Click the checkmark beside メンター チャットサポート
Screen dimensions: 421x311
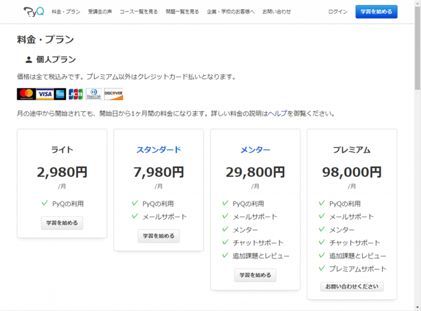[x=225, y=242]
